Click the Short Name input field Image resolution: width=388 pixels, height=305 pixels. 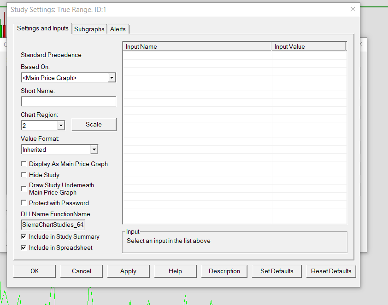click(x=68, y=102)
